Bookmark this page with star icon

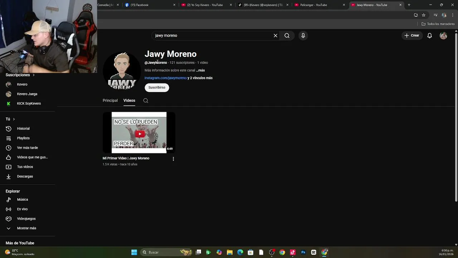[x=424, y=15]
